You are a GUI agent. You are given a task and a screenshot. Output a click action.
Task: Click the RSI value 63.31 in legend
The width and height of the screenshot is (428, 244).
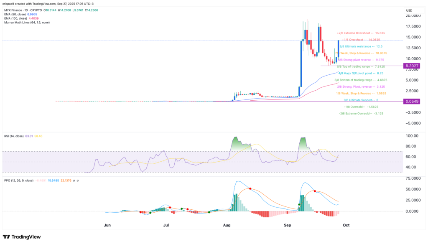pos(29,136)
